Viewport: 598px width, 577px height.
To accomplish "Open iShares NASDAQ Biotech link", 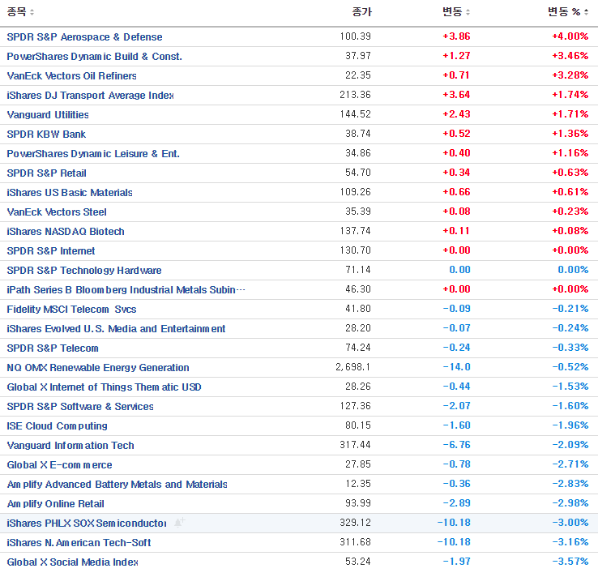I will click(x=66, y=232).
